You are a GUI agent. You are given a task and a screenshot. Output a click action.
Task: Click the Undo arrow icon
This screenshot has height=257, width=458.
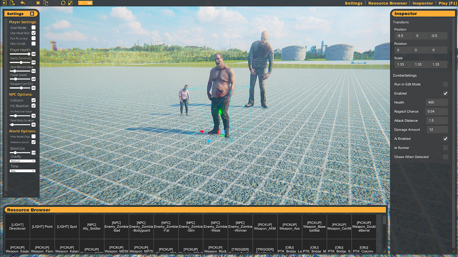(x=23, y=3)
